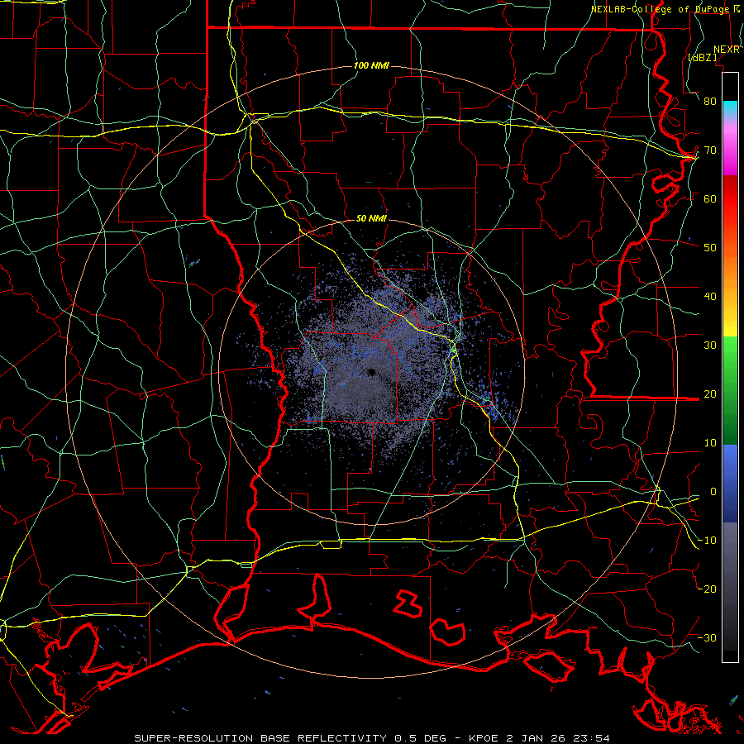Click the "70" value on the dBZ scale

(x=710, y=150)
